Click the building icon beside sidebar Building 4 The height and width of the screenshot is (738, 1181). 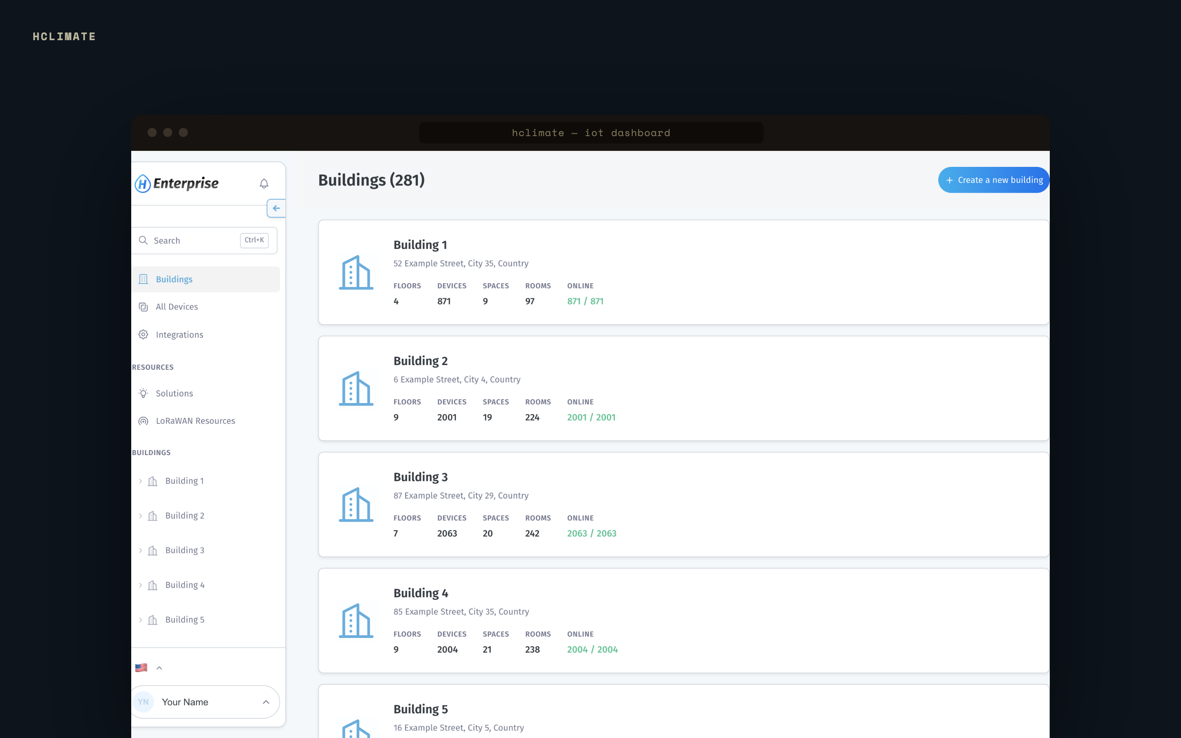point(153,585)
